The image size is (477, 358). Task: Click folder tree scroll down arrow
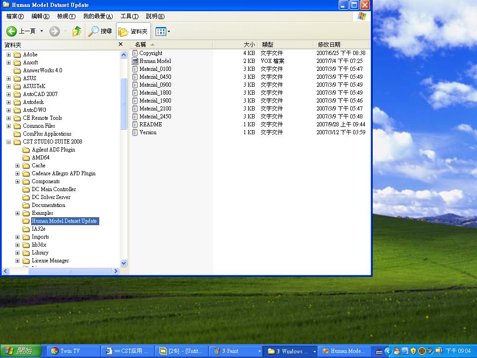[123, 263]
